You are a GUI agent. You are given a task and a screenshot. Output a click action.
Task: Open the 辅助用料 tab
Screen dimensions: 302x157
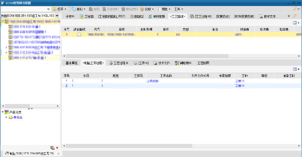tap(183, 63)
